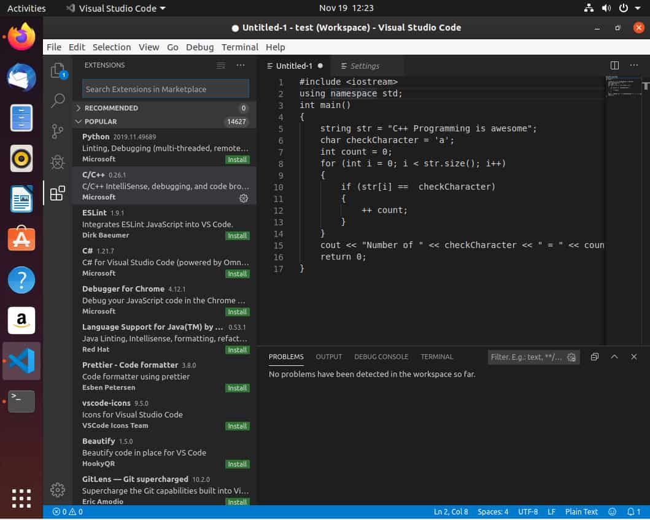
Task: Click the editor minimap preview
Action: click(x=623, y=86)
